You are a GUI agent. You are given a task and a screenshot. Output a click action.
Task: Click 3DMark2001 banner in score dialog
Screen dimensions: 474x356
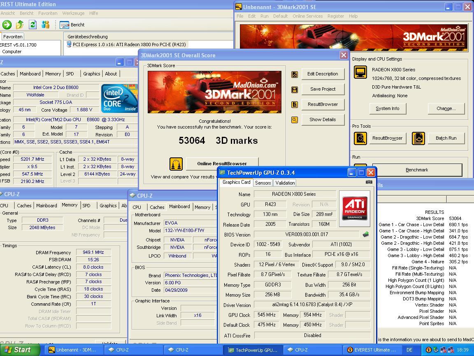pos(214,92)
